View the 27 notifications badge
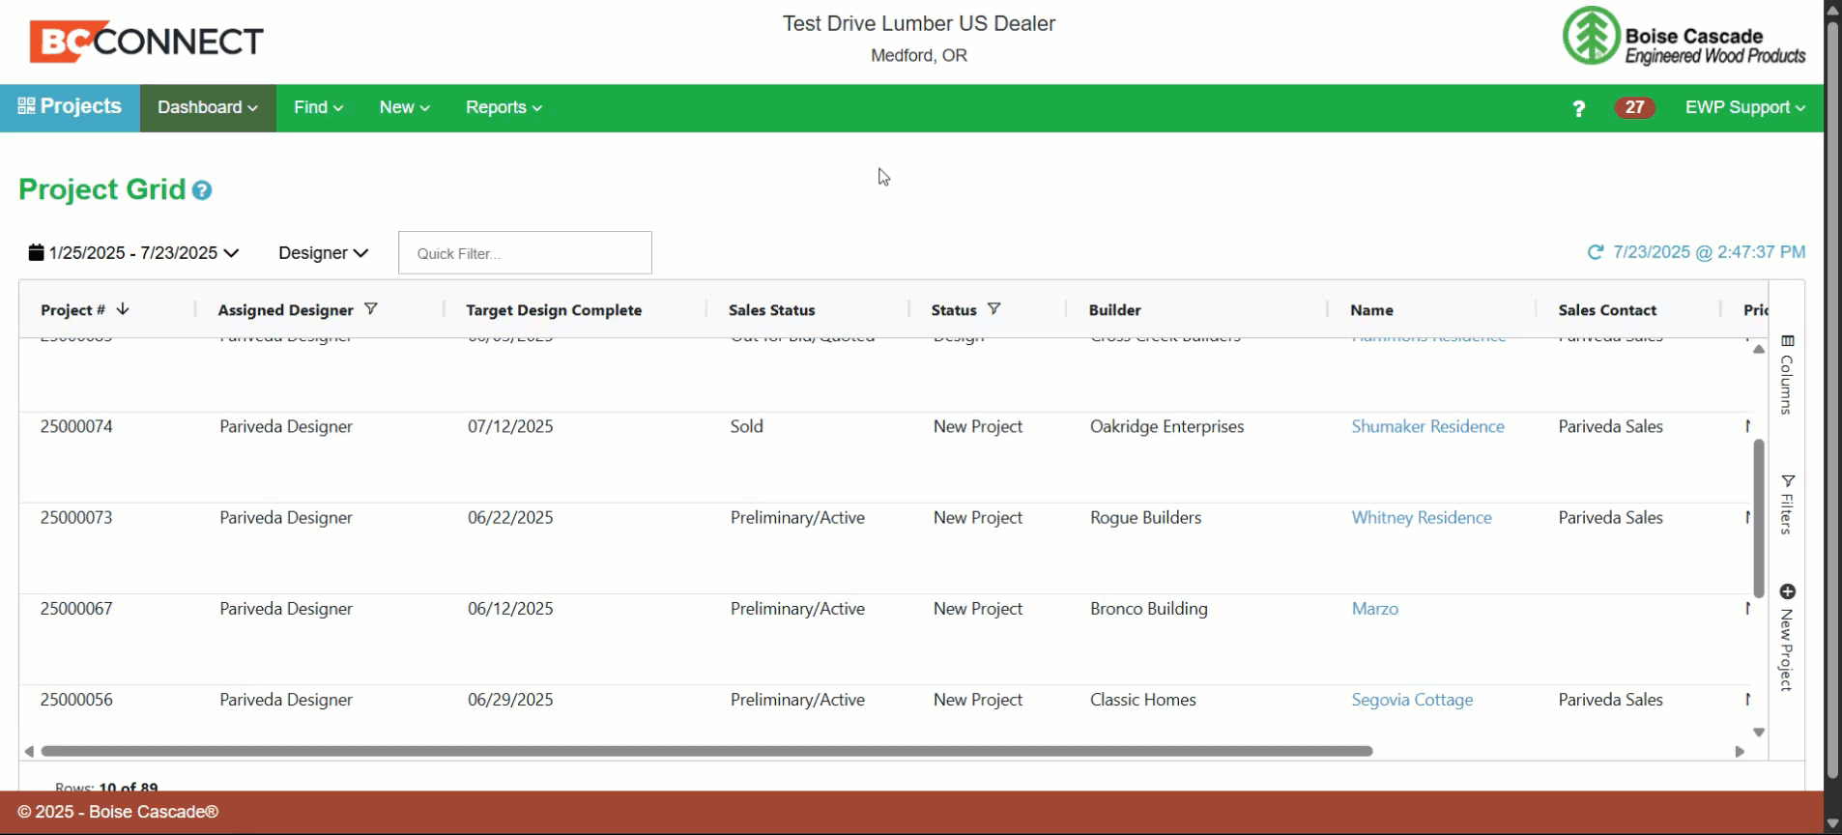This screenshot has width=1842, height=835. click(1634, 107)
